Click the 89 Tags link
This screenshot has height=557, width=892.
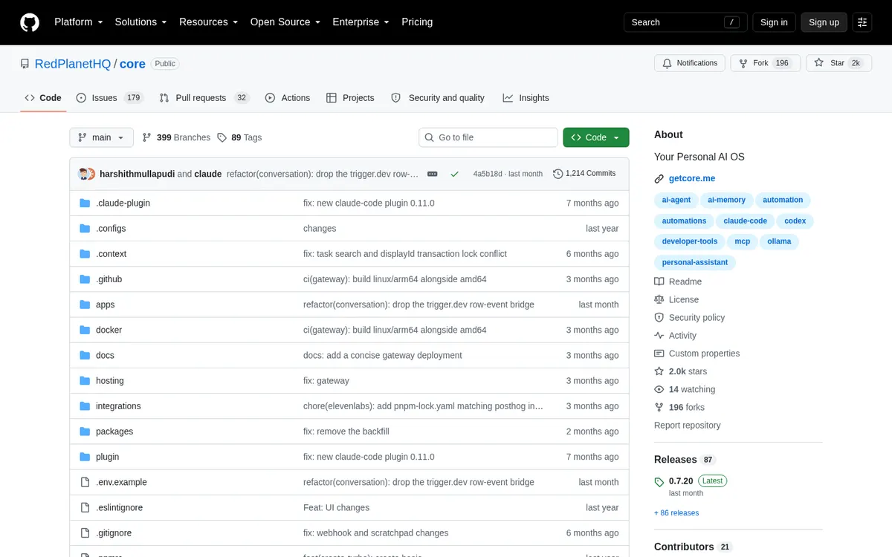[x=239, y=137]
